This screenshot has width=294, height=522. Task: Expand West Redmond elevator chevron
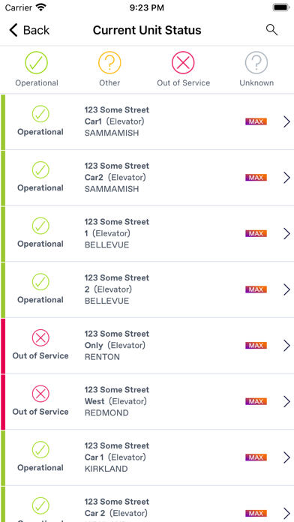pyautogui.click(x=286, y=401)
